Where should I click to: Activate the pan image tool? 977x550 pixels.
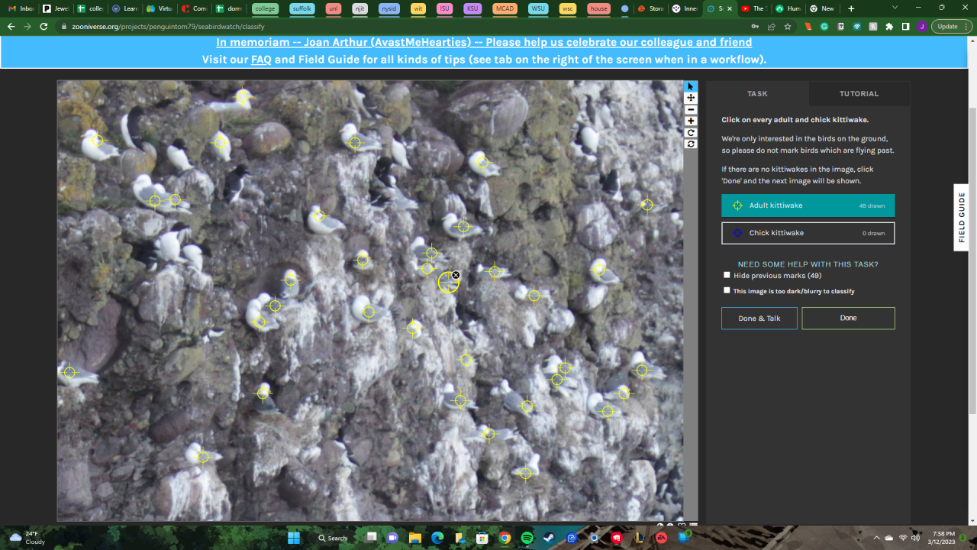tap(691, 98)
